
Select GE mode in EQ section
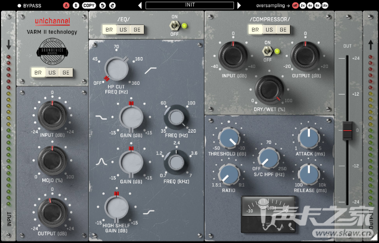137,29
